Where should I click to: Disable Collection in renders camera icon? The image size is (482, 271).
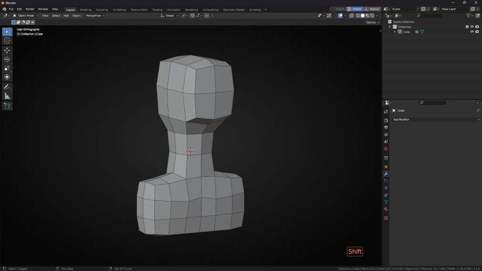click(x=477, y=27)
